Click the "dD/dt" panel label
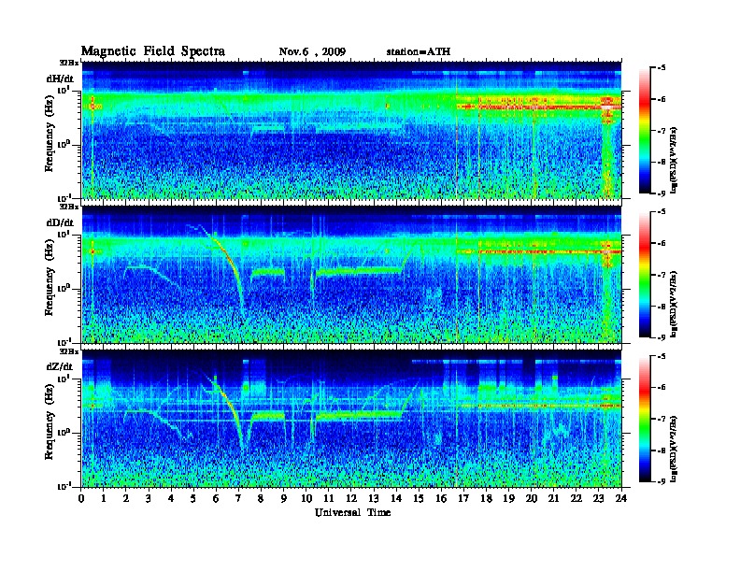This screenshot has height=572, width=740. 60,222
